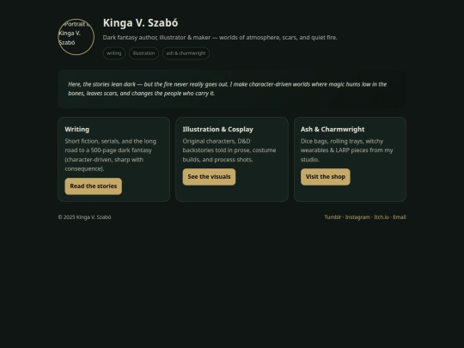Click the "Writing" card heading
The image size is (464, 348).
tap(77, 129)
